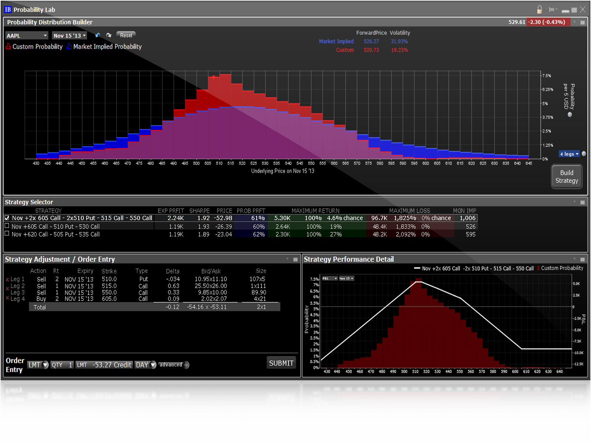Remove Leg 2 with its red X
591x443 pixels.
coord(7,288)
